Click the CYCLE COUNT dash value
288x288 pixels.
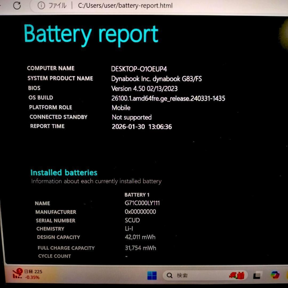(x=126, y=256)
